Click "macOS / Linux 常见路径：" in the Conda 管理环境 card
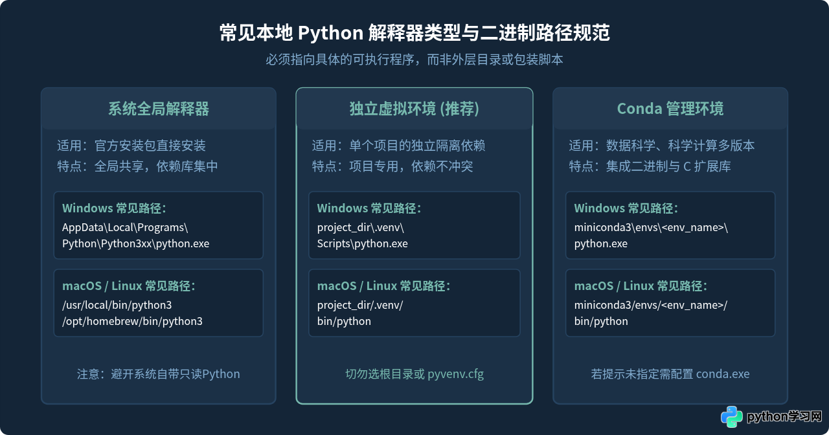Screen dimensions: 829x435 point(641,286)
